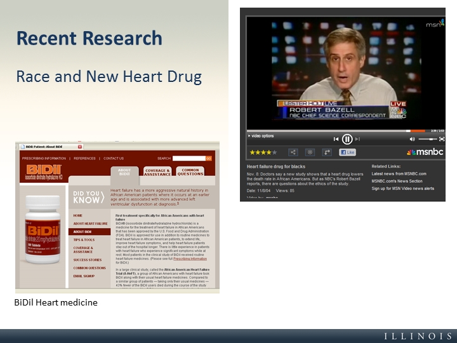Expand the video options menu
Viewport: 457px width, 343px height.
click(261, 136)
